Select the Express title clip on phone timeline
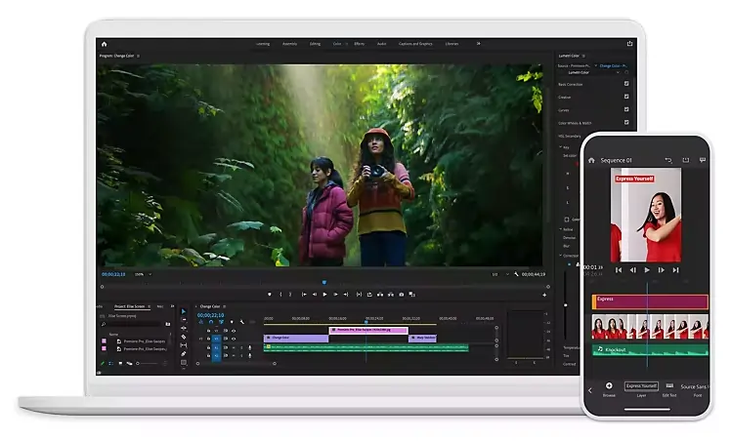The height and width of the screenshot is (441, 731). pos(649,302)
